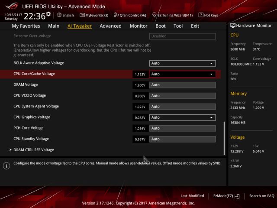Open the Search on FAQ link
Viewport: 277px width, 208px height.
[x=261, y=196]
